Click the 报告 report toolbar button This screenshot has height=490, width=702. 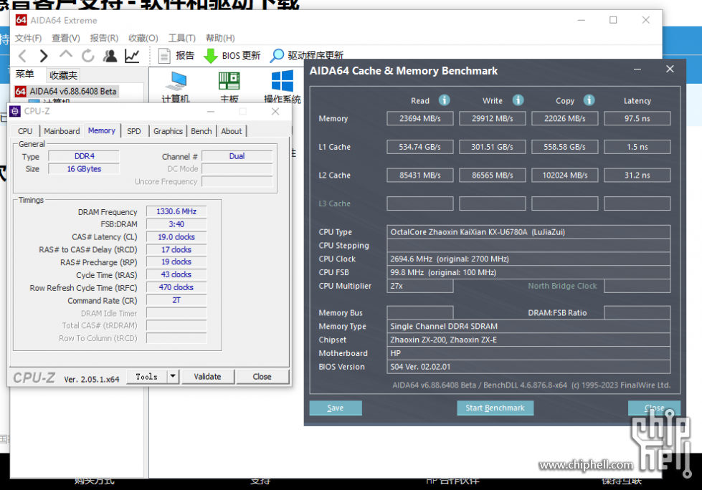click(x=176, y=55)
